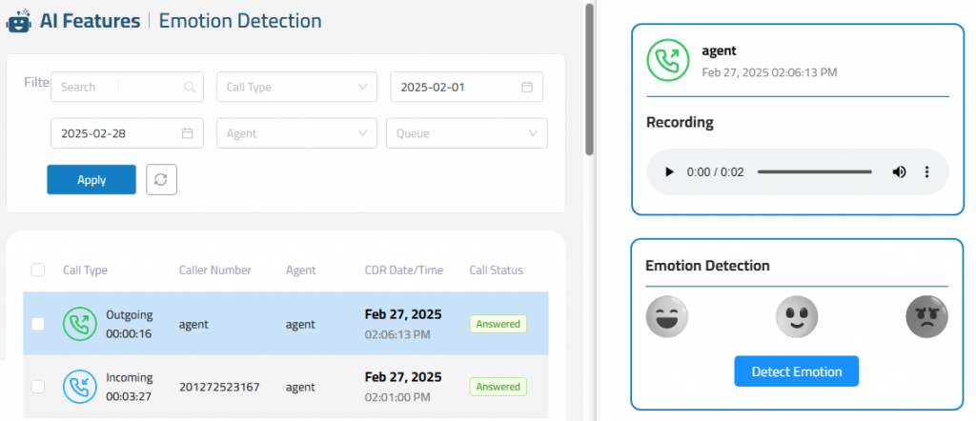Check the Outgoing call row checkbox
976x421 pixels.
tap(38, 324)
